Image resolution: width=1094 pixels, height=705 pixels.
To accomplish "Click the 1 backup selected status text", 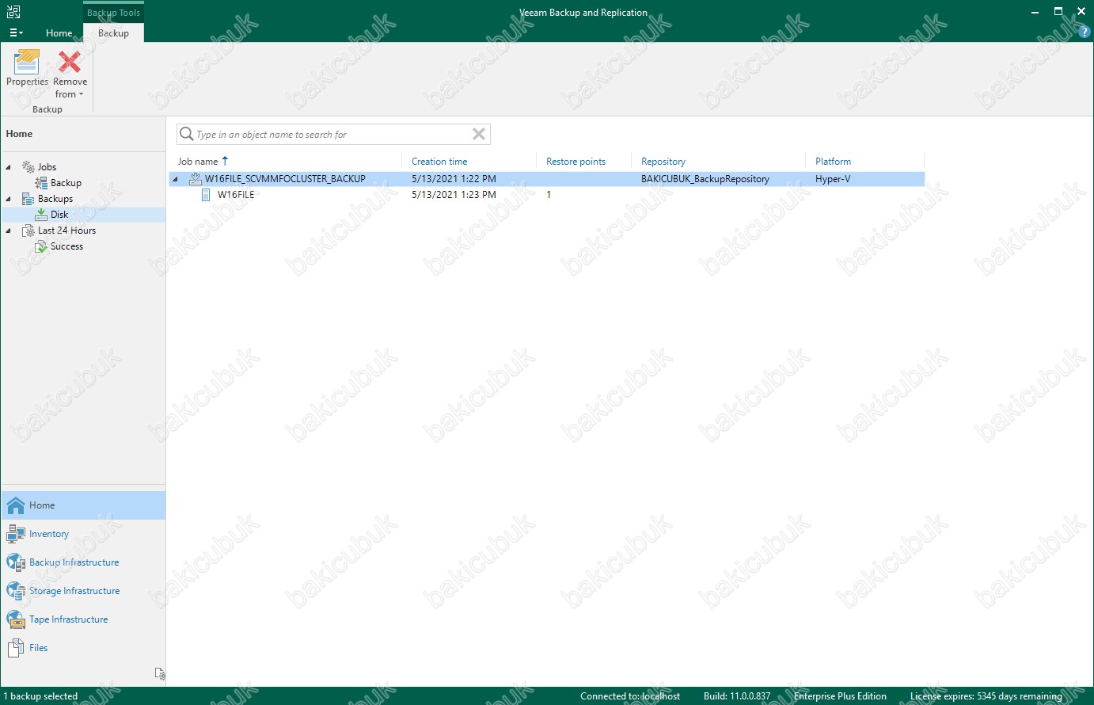I will [40, 696].
